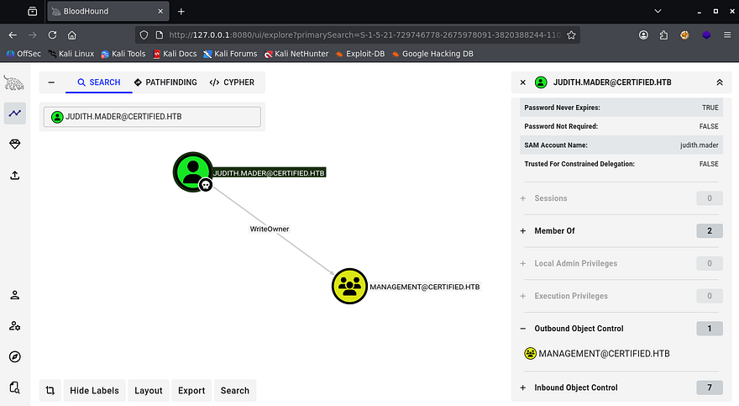Click the Explore graph icon in sidebar
The image size is (739, 406).
[x=14, y=113]
